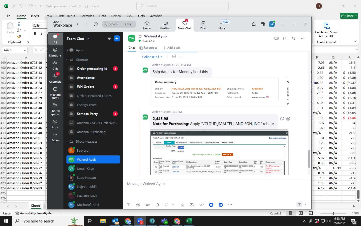Open Zoom Home tab
Image resolution: width=361 pixels, height=226 pixels.
(147, 25)
